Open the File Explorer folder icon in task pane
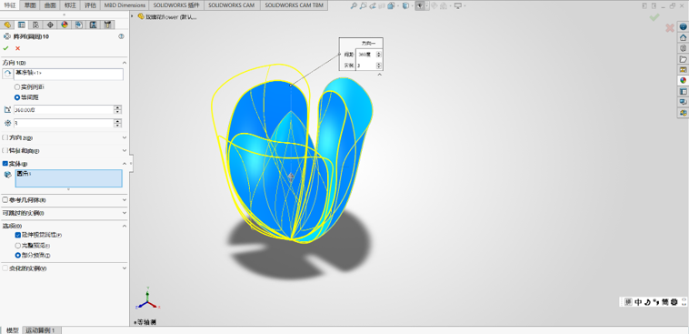 [x=683, y=59]
